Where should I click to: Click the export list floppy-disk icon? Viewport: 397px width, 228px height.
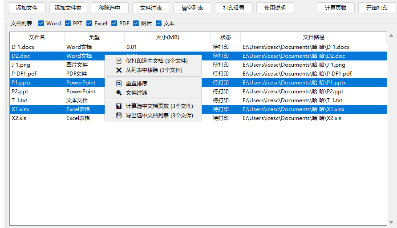(119, 115)
